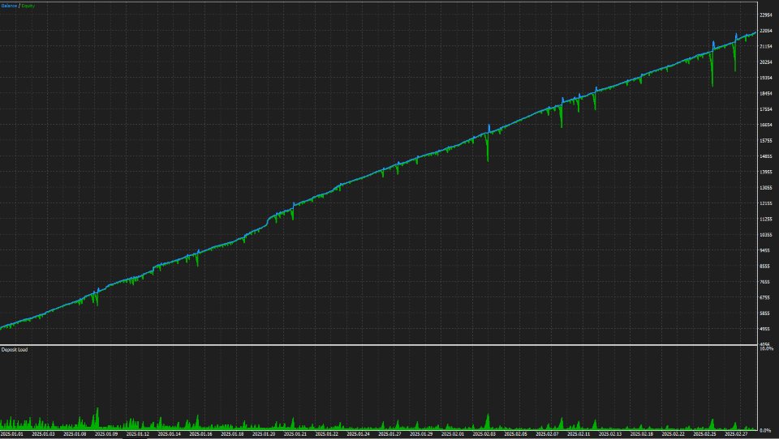Click the 10.0% deposit load scale label
779x439 pixels.
pyautogui.click(x=767, y=349)
